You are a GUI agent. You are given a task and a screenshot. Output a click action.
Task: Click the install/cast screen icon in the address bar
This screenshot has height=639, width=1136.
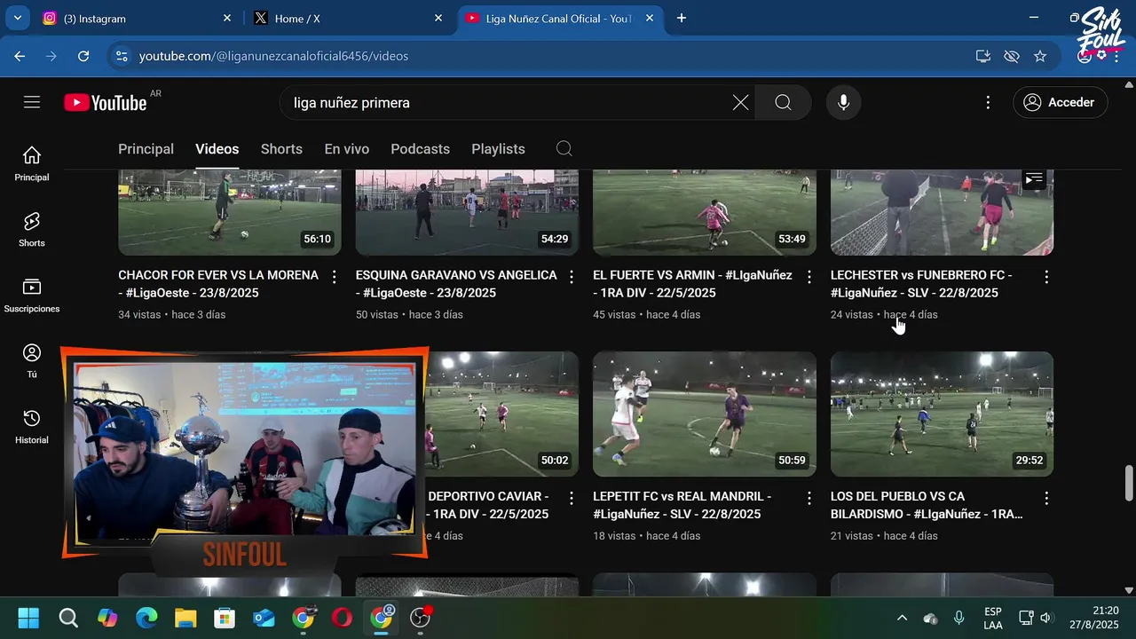click(982, 56)
